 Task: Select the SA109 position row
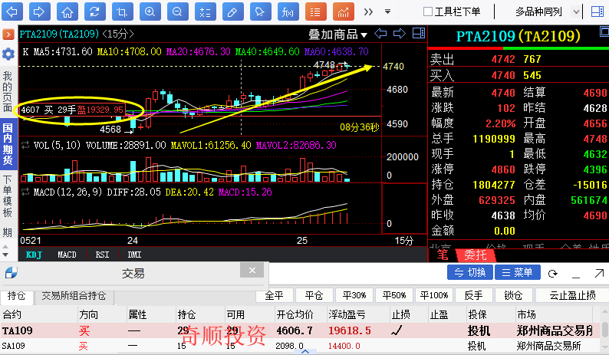(x=299, y=346)
